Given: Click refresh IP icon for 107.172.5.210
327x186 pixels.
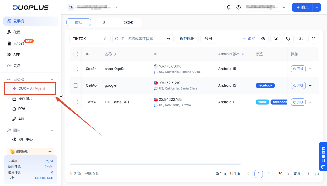Looking at the screenshot, I should click(156, 89).
